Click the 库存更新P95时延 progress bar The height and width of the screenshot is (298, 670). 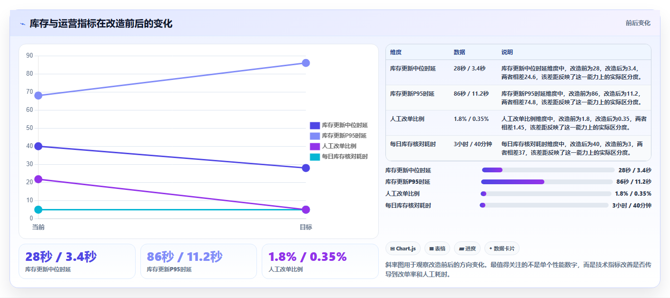547,182
